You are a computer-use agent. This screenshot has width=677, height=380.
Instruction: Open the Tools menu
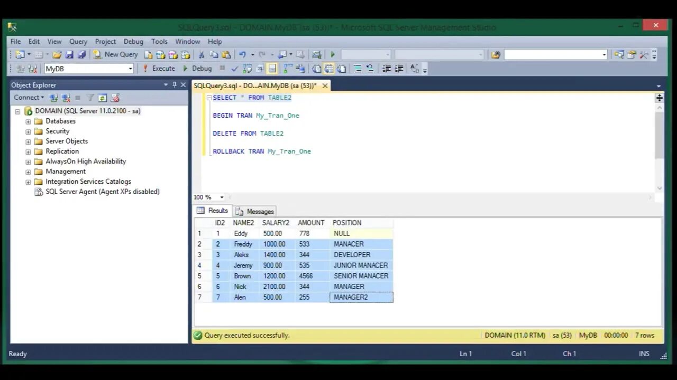coord(159,41)
